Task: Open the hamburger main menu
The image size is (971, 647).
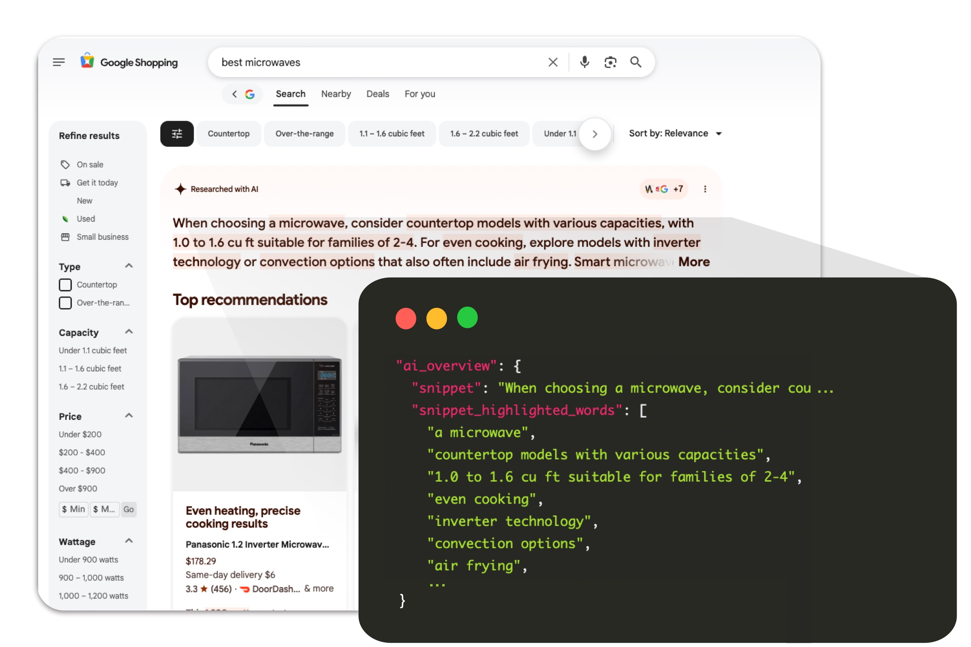Action: click(x=59, y=62)
